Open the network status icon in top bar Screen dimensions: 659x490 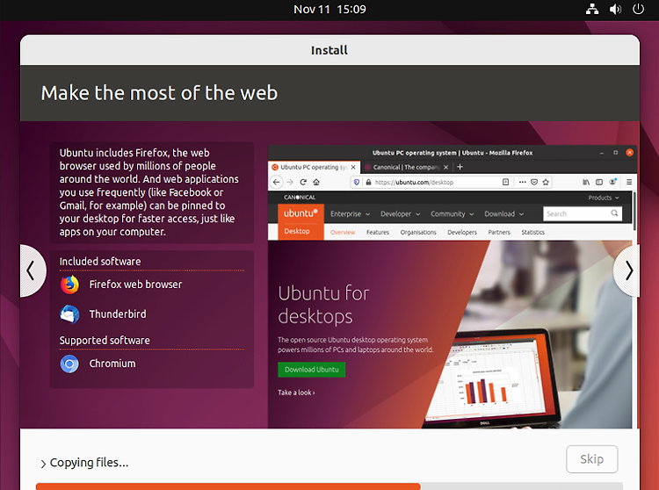point(592,9)
